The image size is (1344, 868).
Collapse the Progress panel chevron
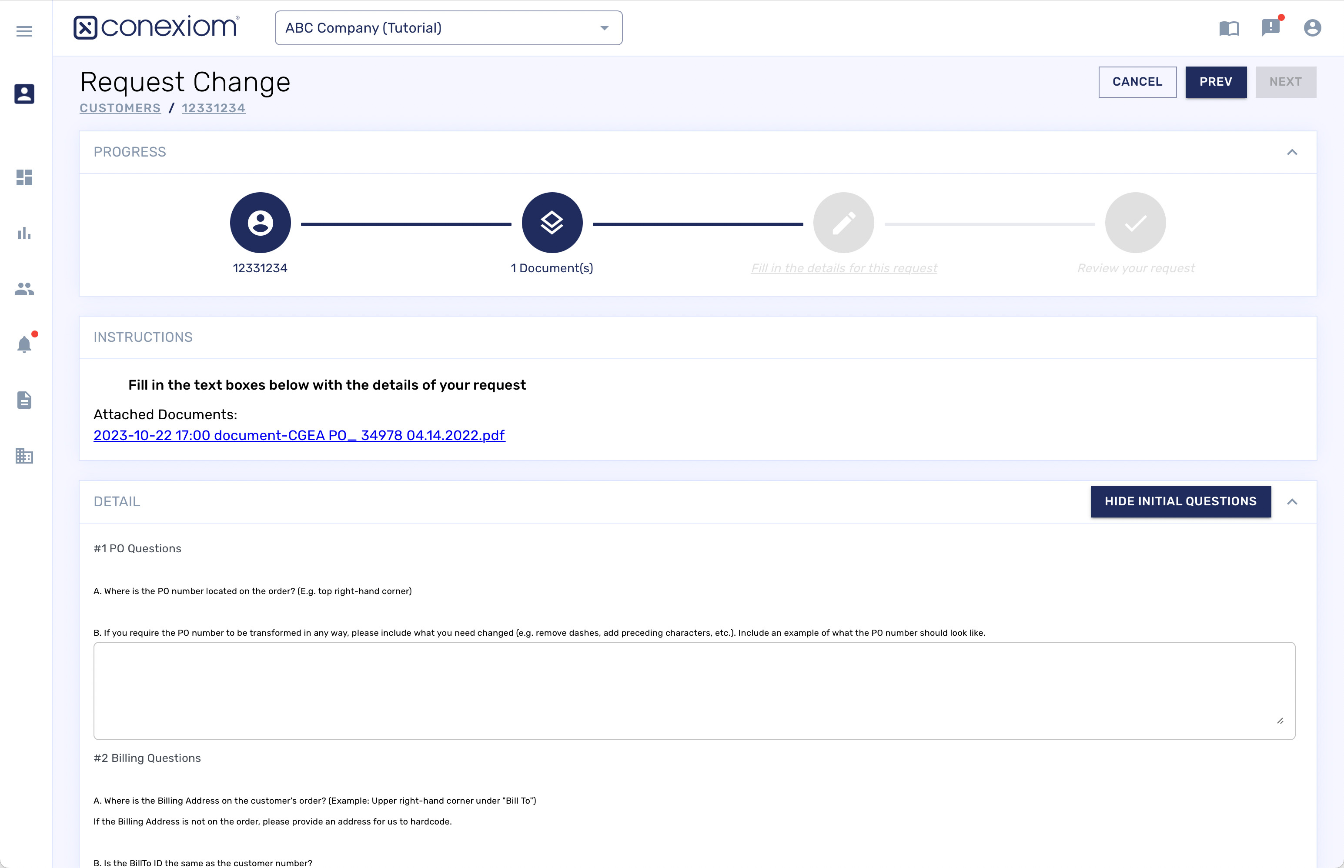(1291, 152)
